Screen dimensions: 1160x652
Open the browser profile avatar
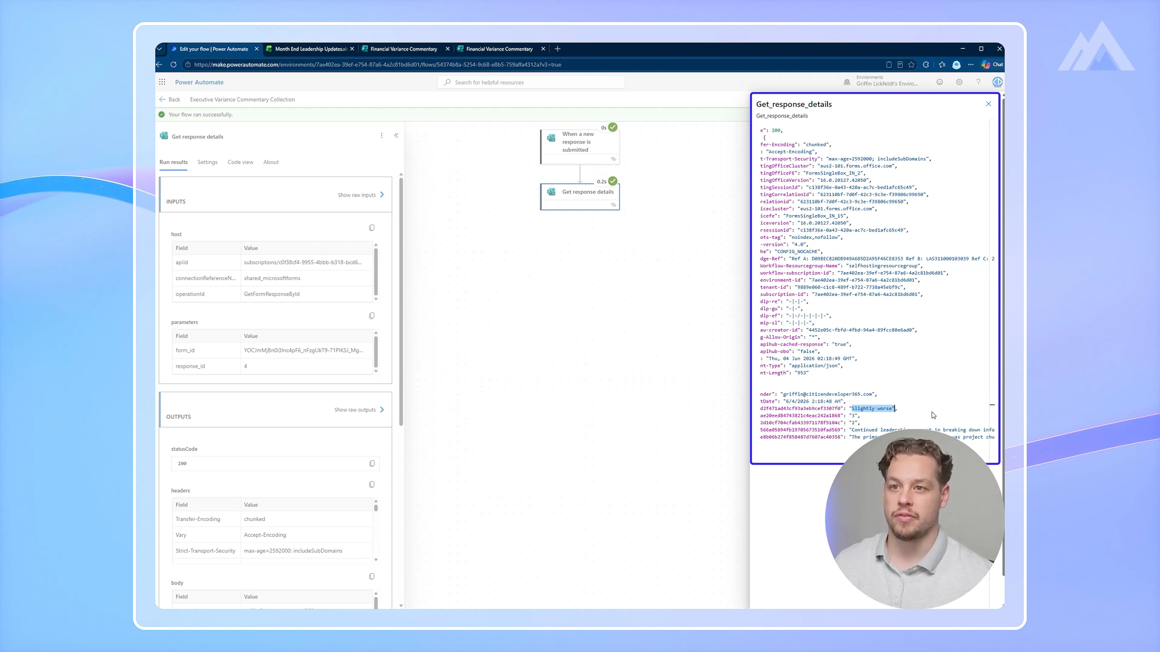pos(956,65)
